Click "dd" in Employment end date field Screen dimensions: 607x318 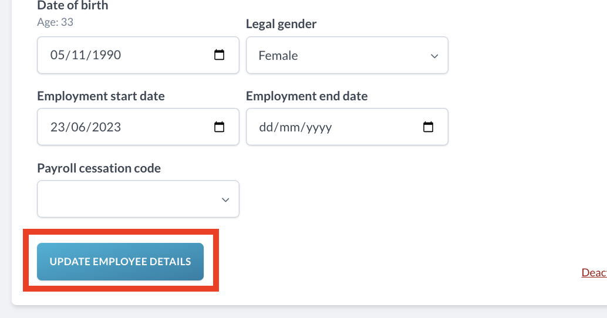[267, 127]
